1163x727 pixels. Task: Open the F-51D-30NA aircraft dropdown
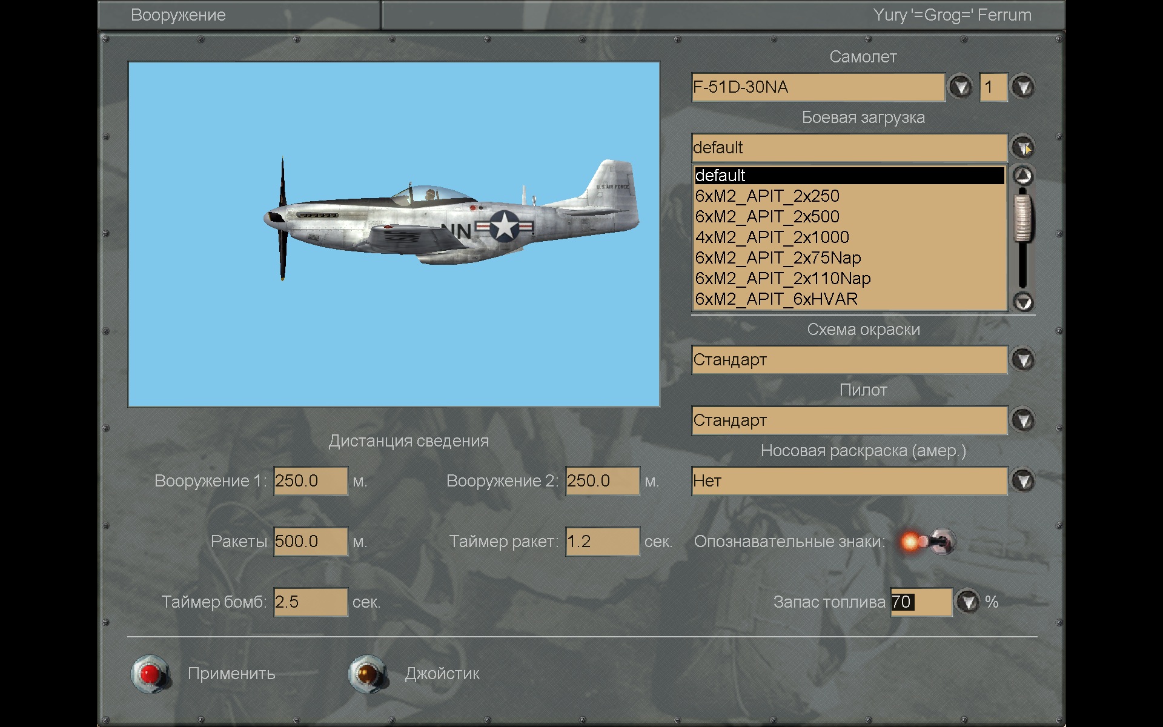coord(960,87)
